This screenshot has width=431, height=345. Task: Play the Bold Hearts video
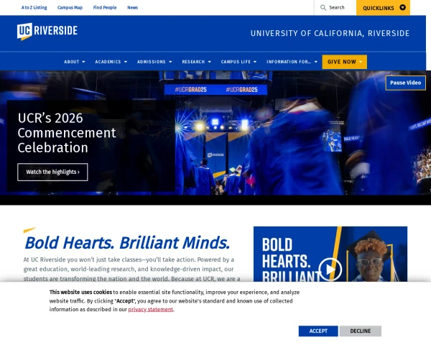tap(330, 270)
